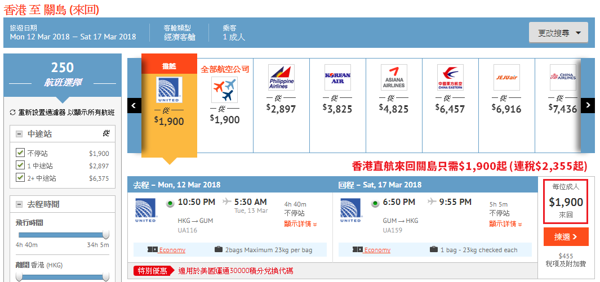Select Korean Air $3,825 column
The width and height of the screenshot is (600, 282).
(337, 105)
